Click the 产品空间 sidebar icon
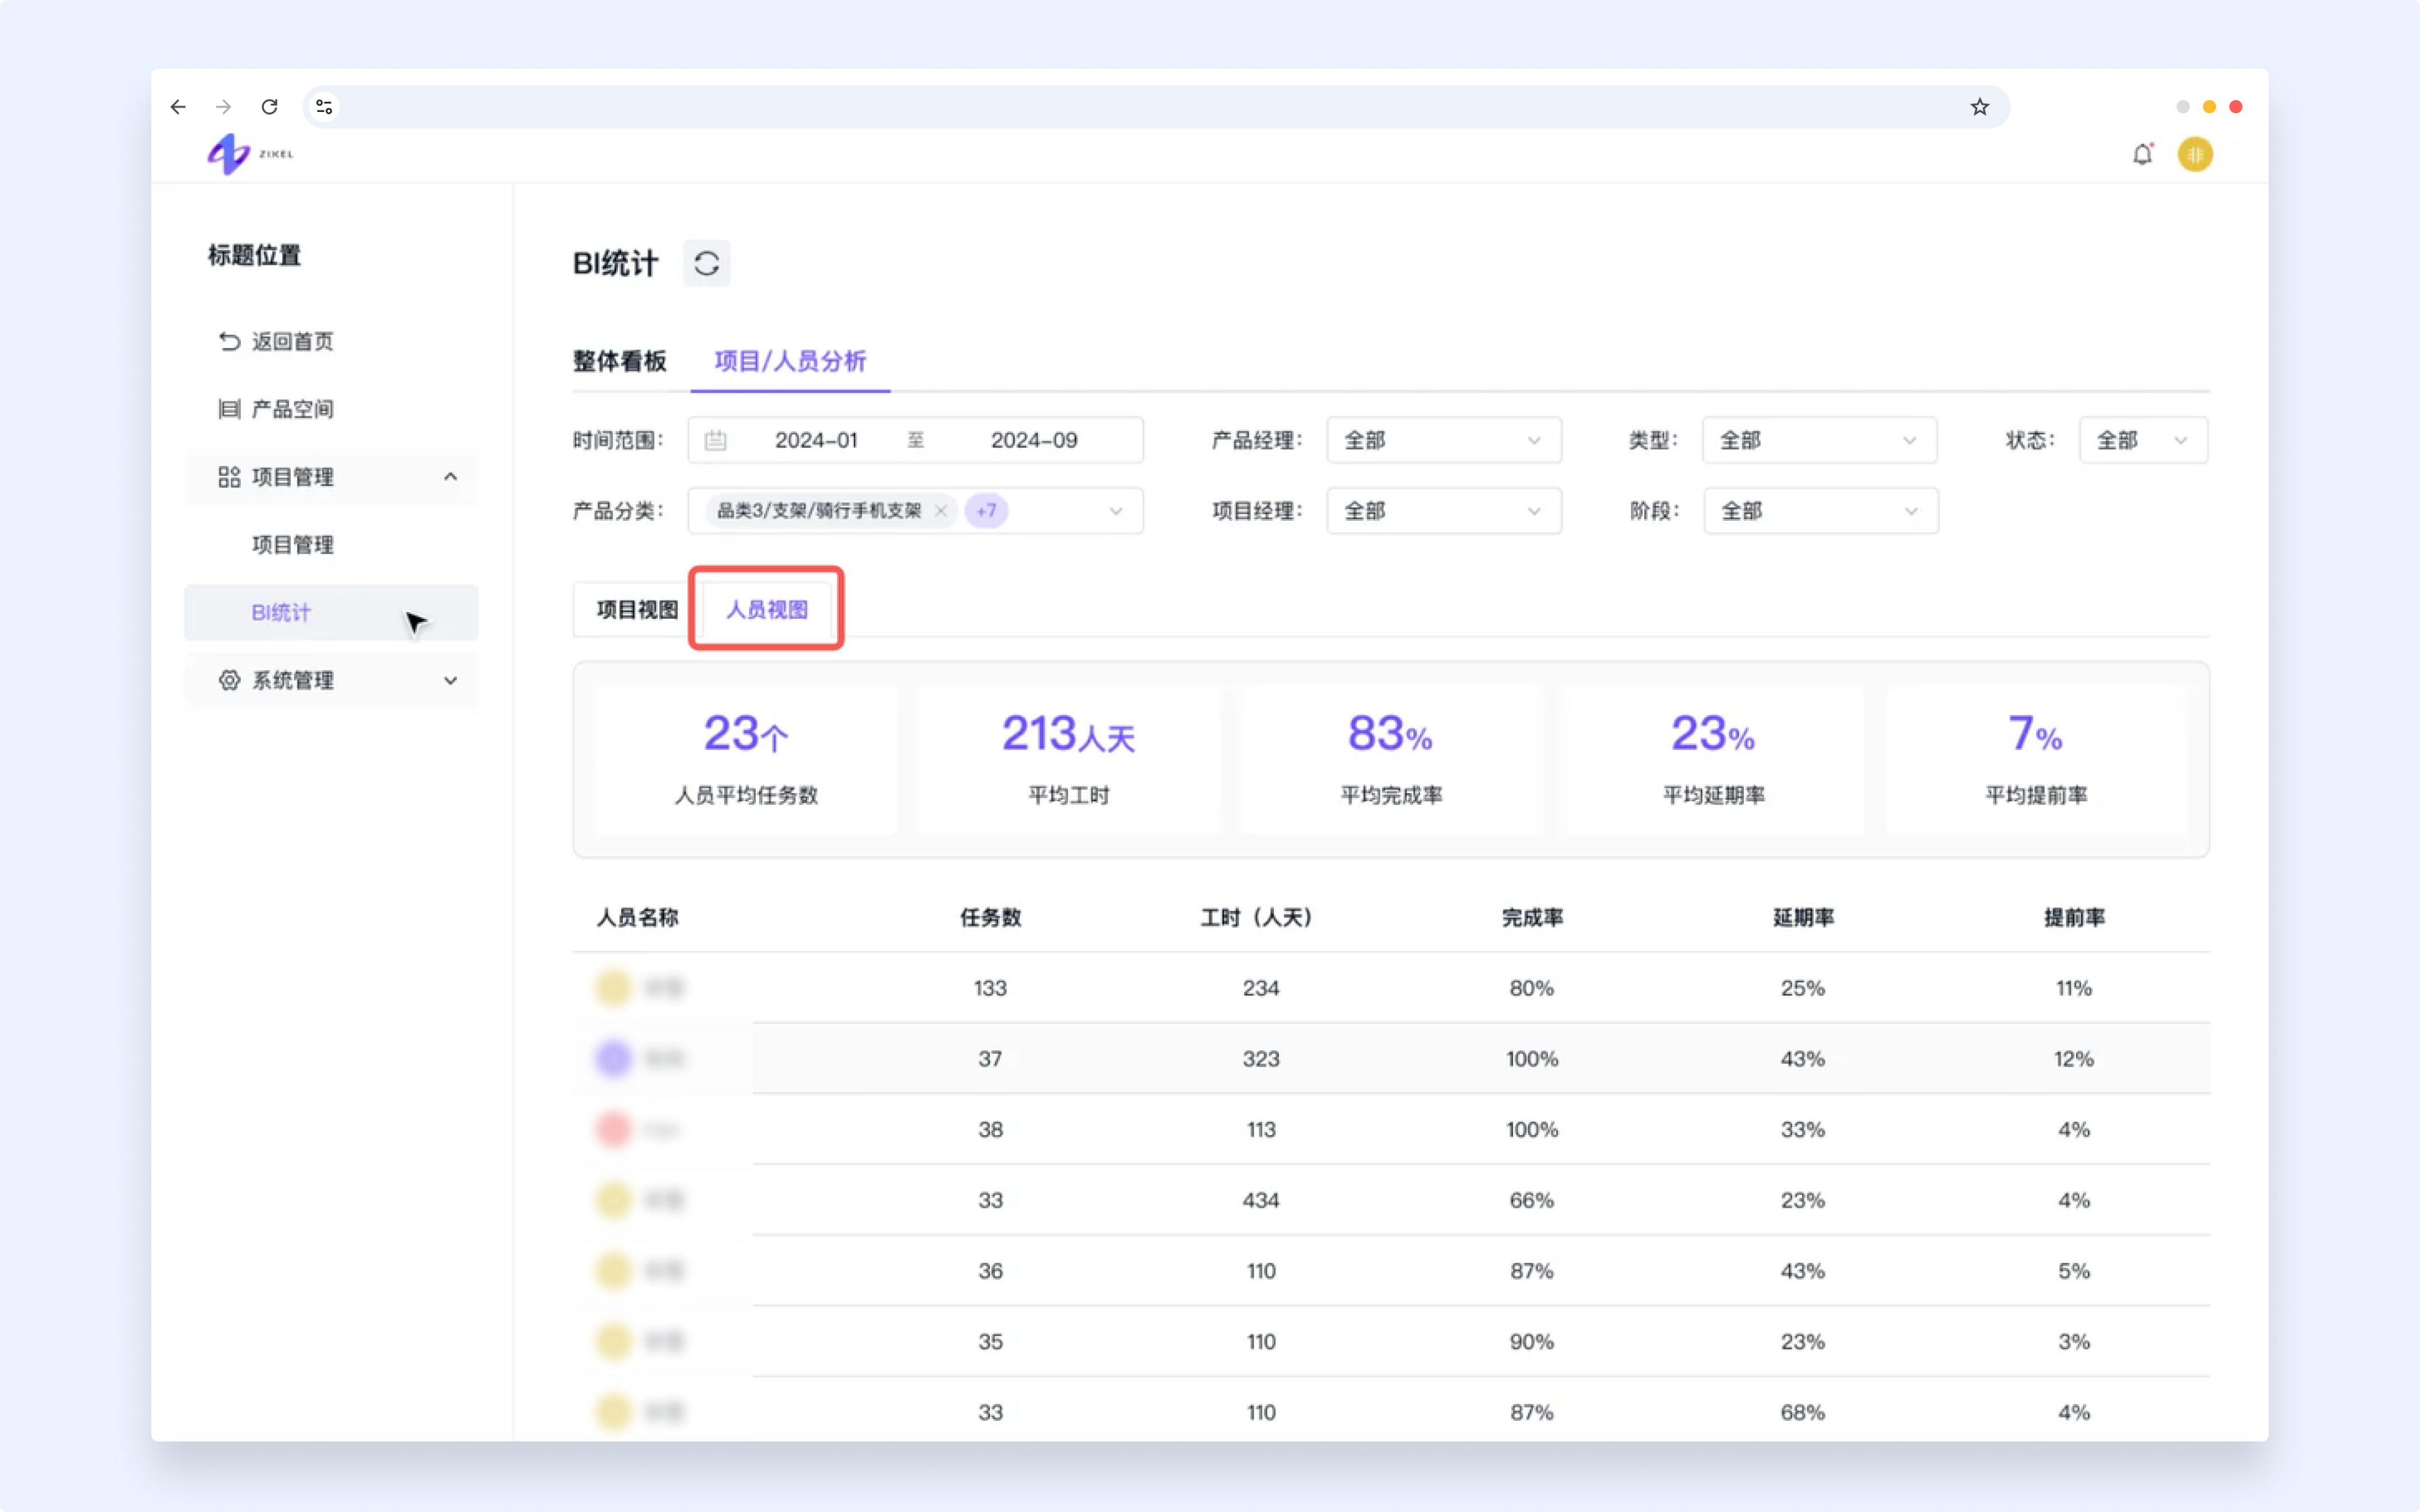 coord(229,409)
